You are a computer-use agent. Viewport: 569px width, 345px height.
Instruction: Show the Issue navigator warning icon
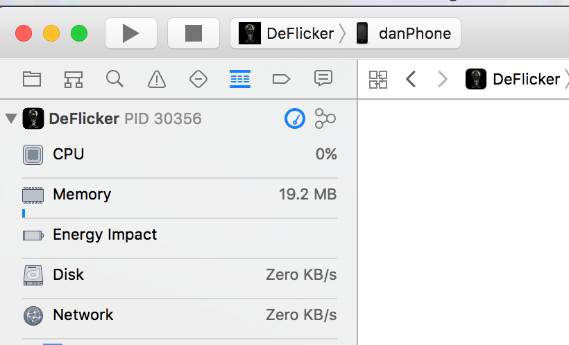157,79
